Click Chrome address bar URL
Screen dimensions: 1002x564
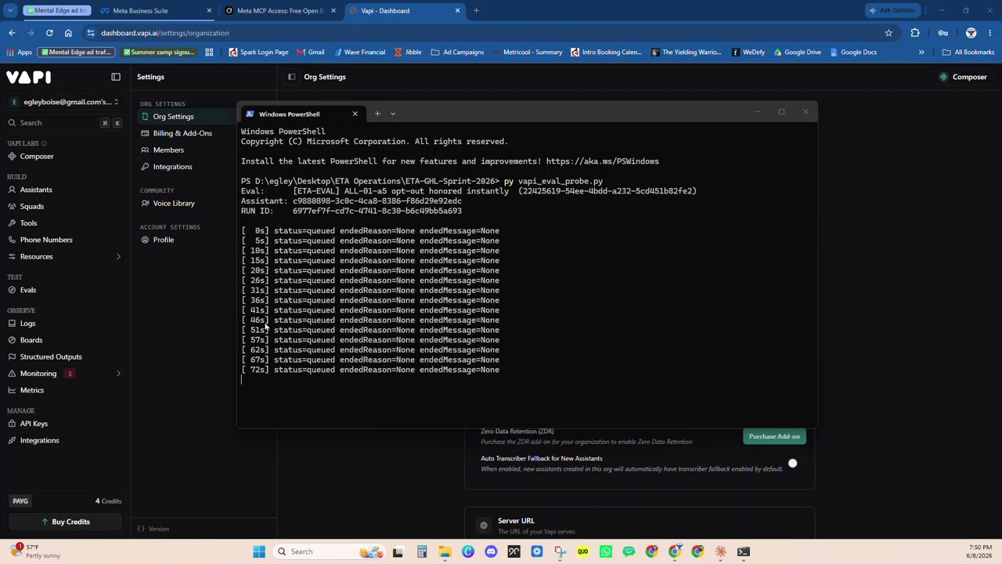click(x=164, y=33)
